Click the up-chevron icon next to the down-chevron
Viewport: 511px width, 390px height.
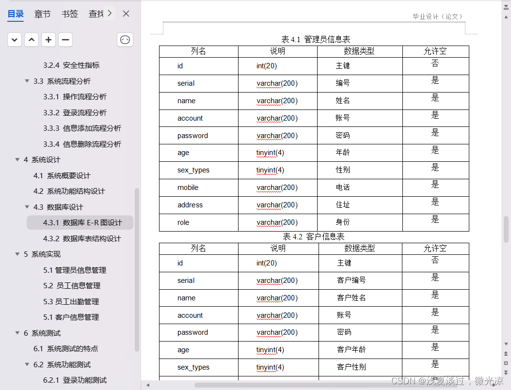31,39
